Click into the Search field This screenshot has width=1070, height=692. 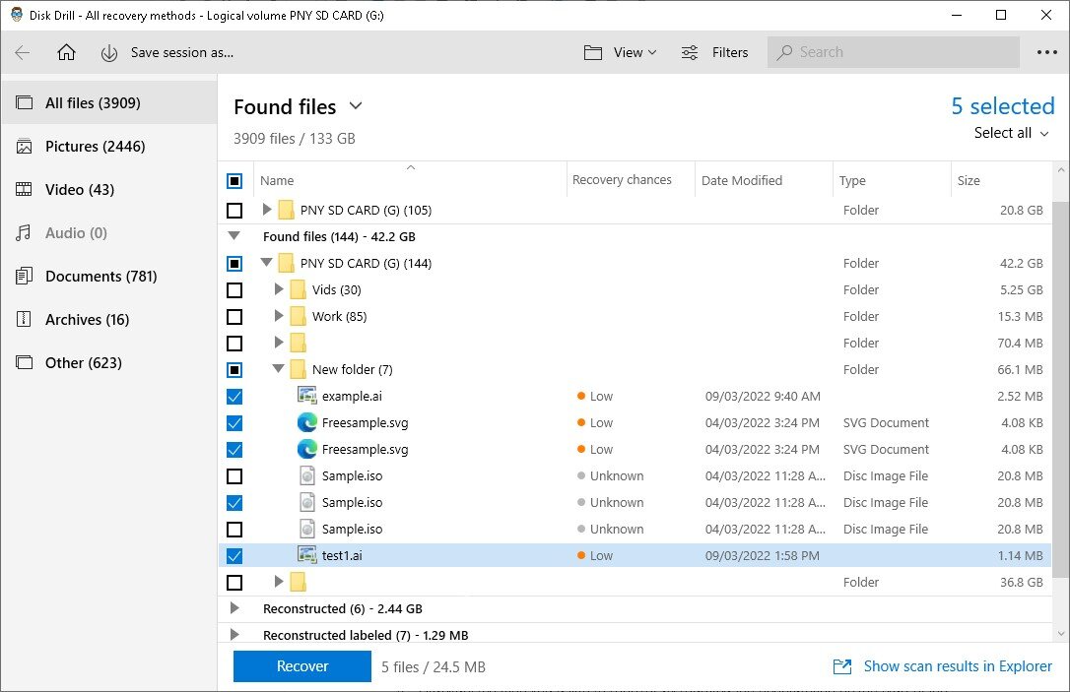[x=892, y=53]
